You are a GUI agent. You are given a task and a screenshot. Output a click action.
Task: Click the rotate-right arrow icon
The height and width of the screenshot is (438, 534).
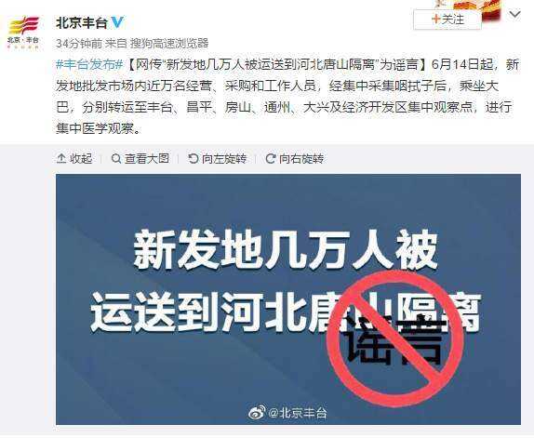click(271, 158)
